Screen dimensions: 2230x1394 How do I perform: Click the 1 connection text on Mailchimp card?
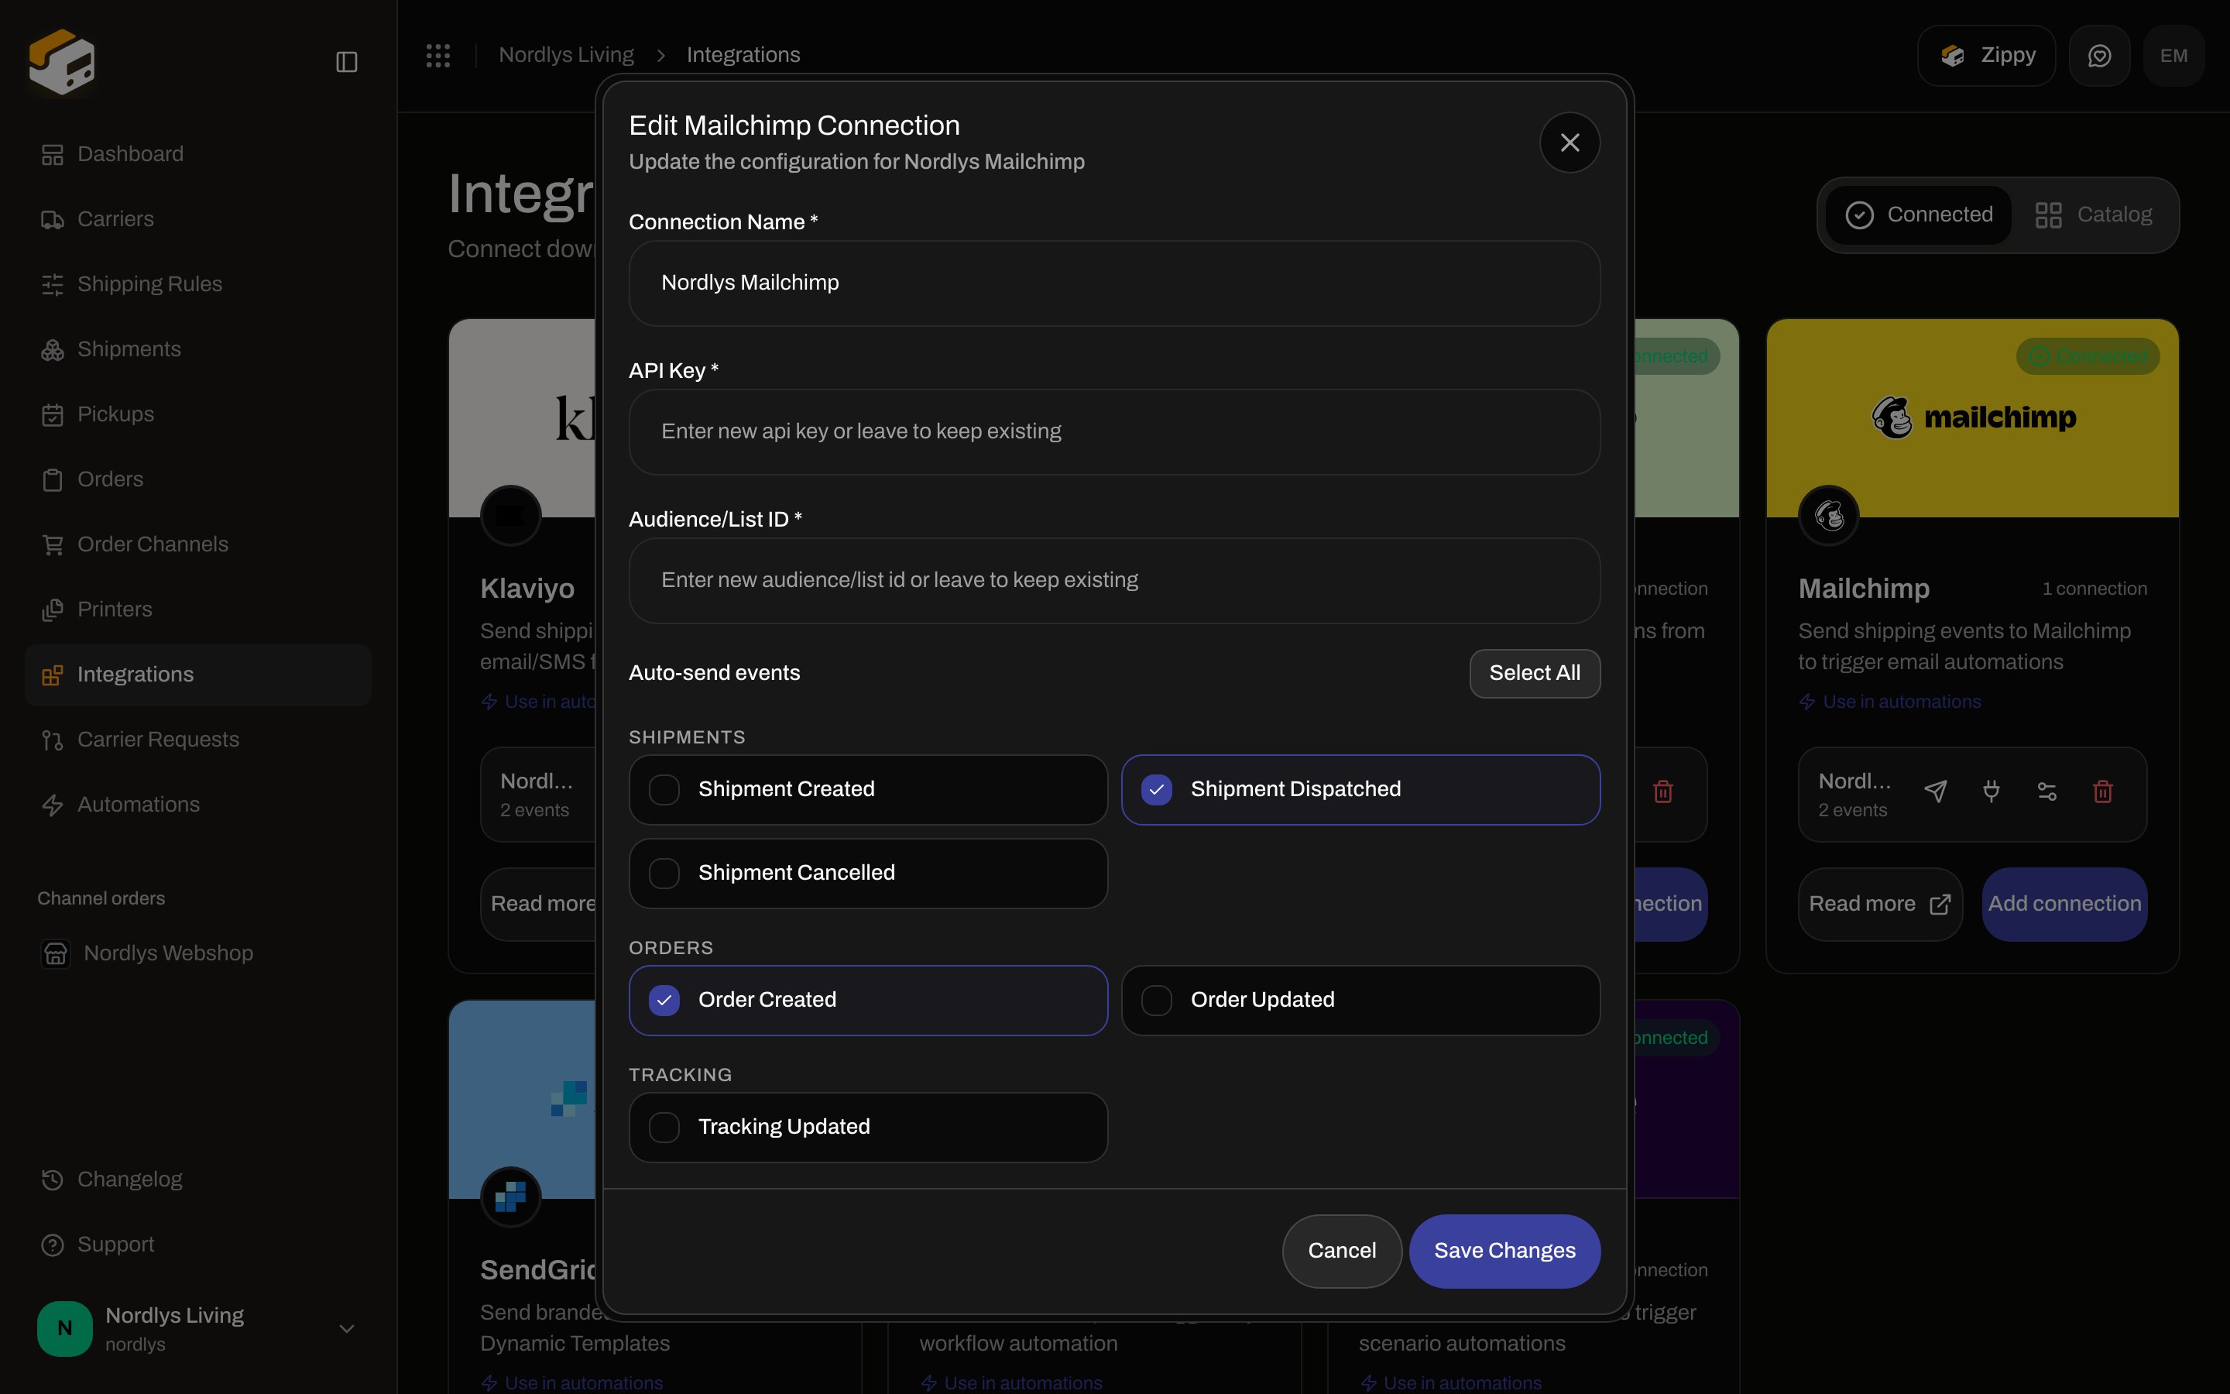click(x=2094, y=589)
